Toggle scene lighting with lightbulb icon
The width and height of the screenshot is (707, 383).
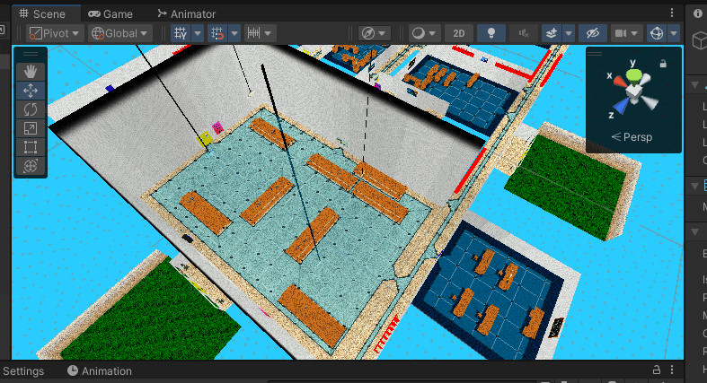coord(491,33)
